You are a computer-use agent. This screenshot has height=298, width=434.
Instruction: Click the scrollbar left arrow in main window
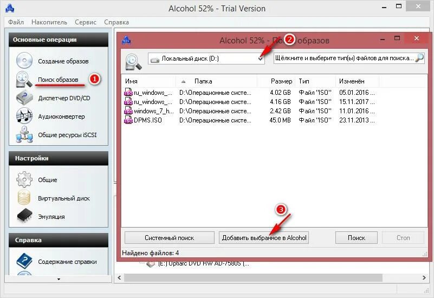coord(119,277)
